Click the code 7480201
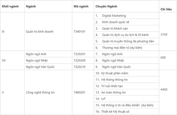This screenshot has height=115, width=177. (79, 93)
